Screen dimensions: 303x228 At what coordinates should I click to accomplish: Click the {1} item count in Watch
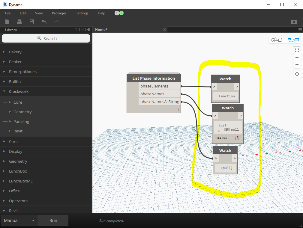coord(237,138)
